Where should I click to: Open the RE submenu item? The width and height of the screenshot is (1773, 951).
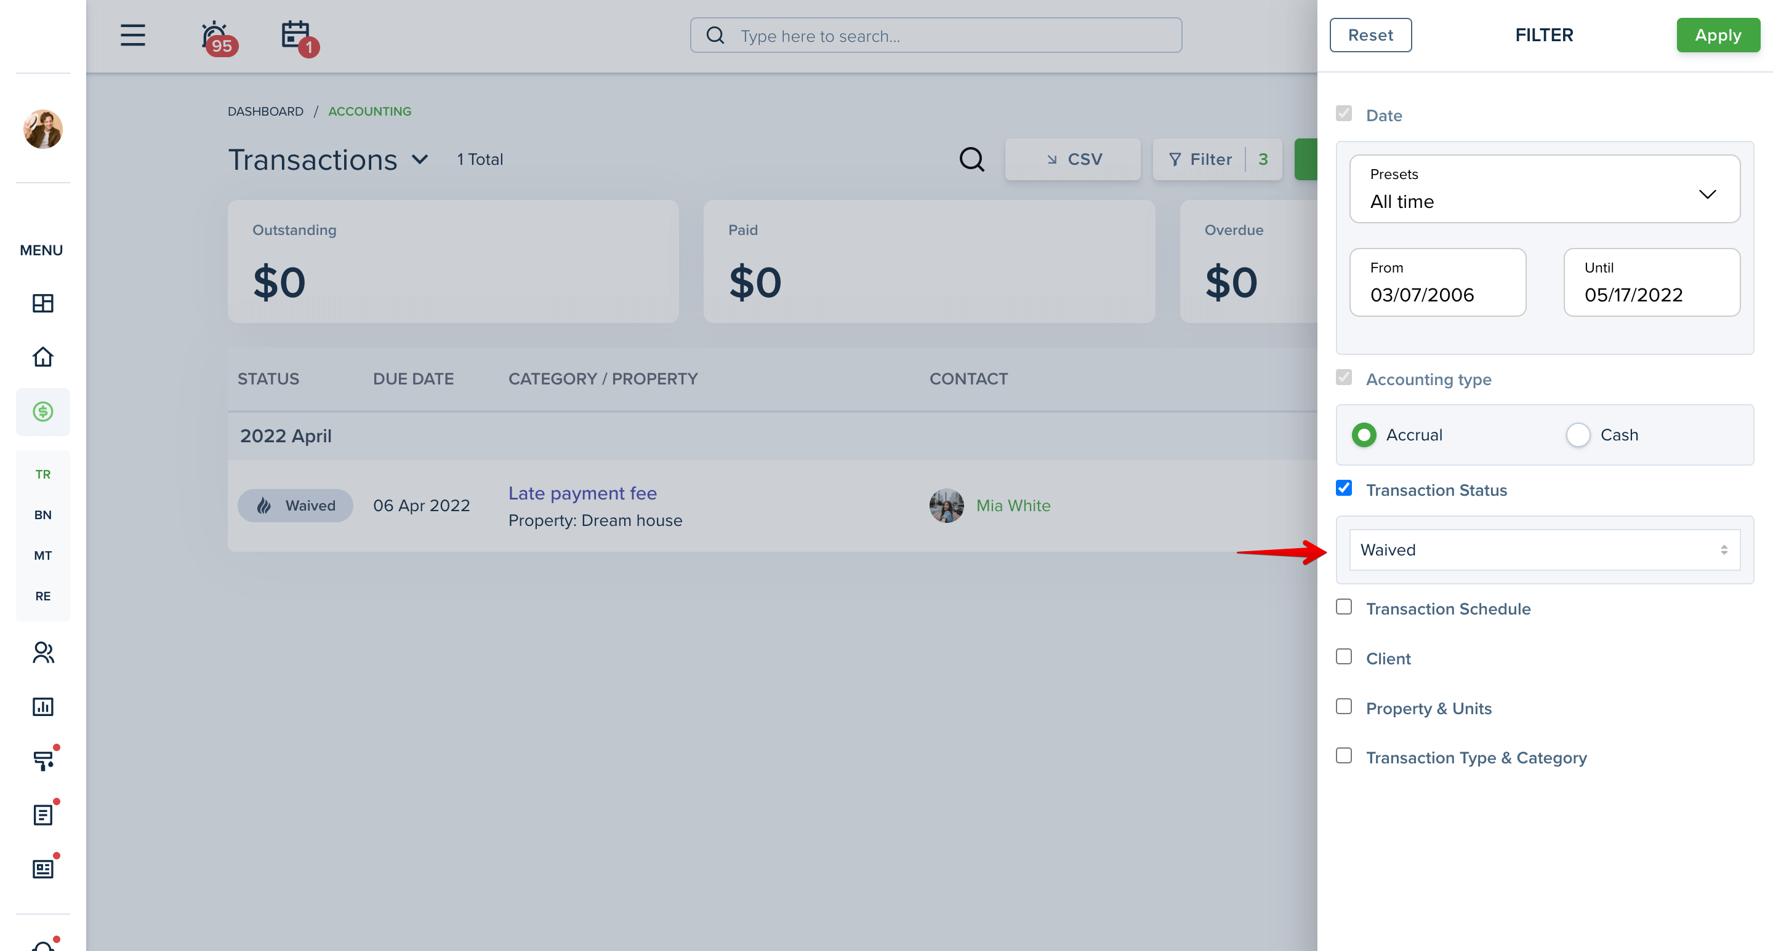tap(42, 595)
